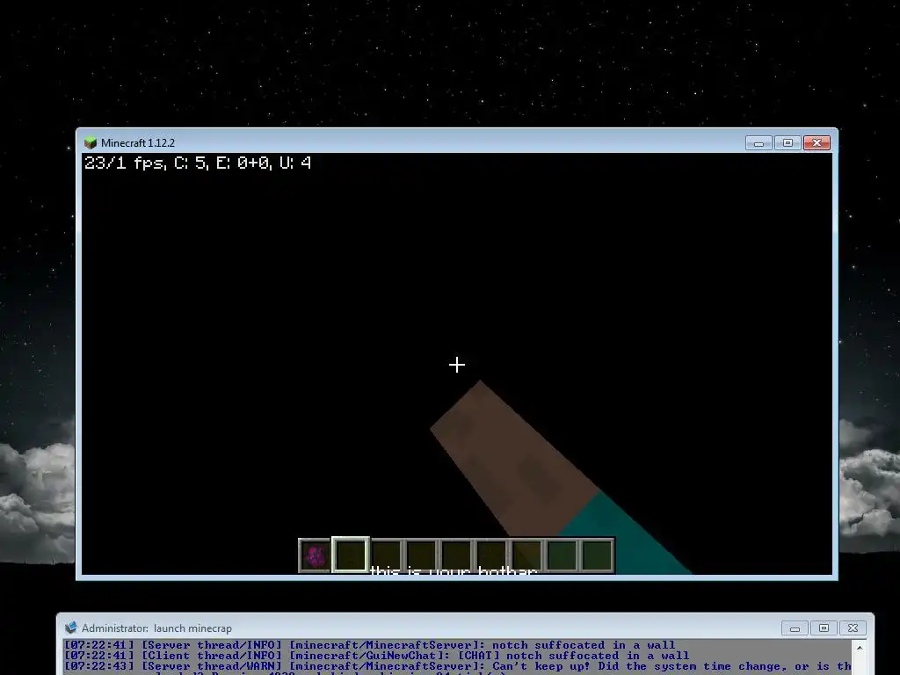Click the Minecraft grass block window icon

click(x=91, y=142)
